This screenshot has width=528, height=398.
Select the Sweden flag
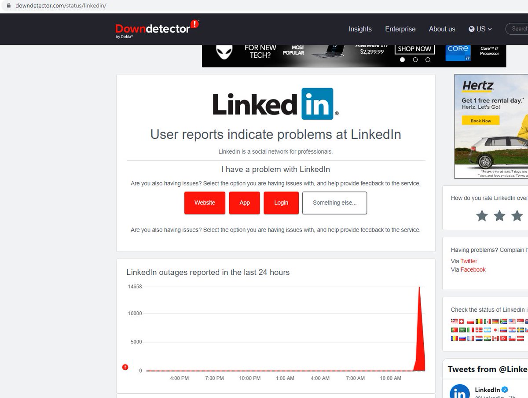[521, 330]
